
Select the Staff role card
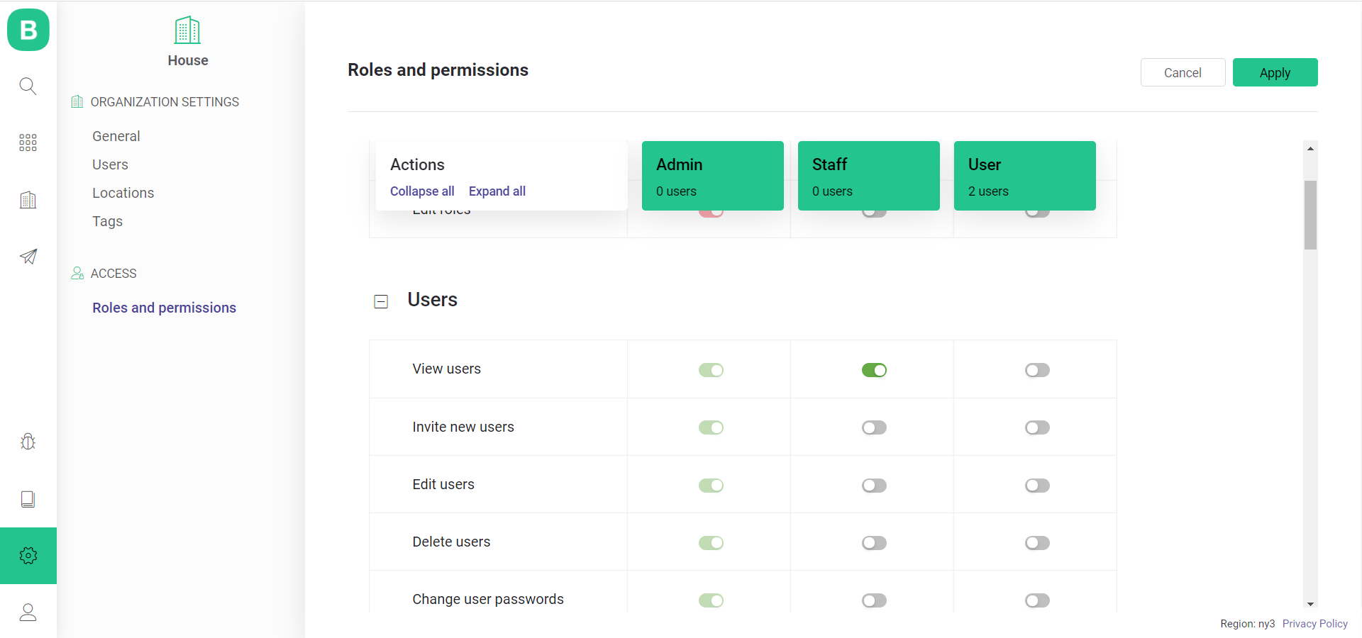pos(869,176)
